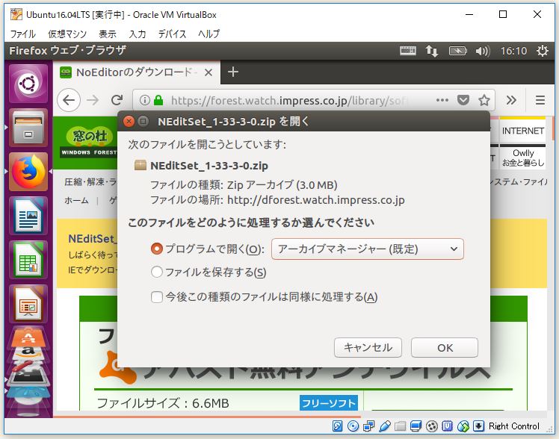Expand more toolbar tools chevron
Screen dimensions: 559x439
coord(511,100)
